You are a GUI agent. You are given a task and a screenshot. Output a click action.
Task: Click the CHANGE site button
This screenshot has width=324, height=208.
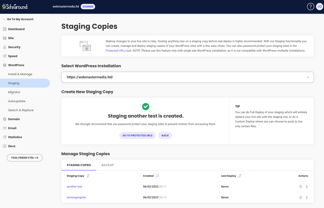click(x=88, y=7)
